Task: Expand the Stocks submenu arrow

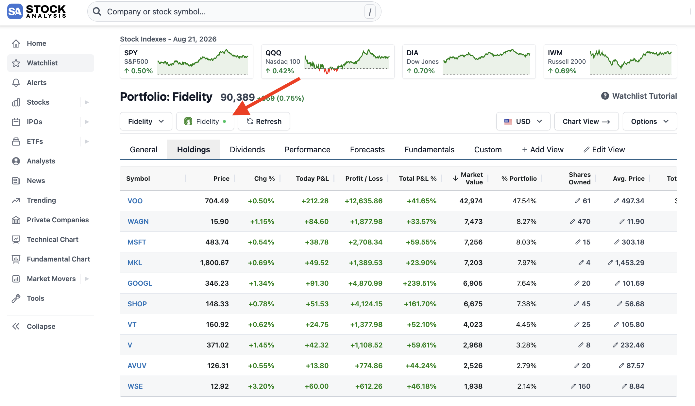Action: click(x=87, y=102)
